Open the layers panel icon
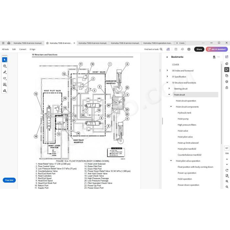 click(x=227, y=82)
